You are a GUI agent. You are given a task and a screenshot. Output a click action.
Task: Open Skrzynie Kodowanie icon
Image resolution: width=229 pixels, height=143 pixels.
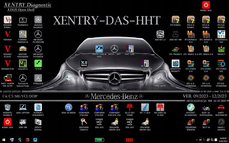pos(23,49)
